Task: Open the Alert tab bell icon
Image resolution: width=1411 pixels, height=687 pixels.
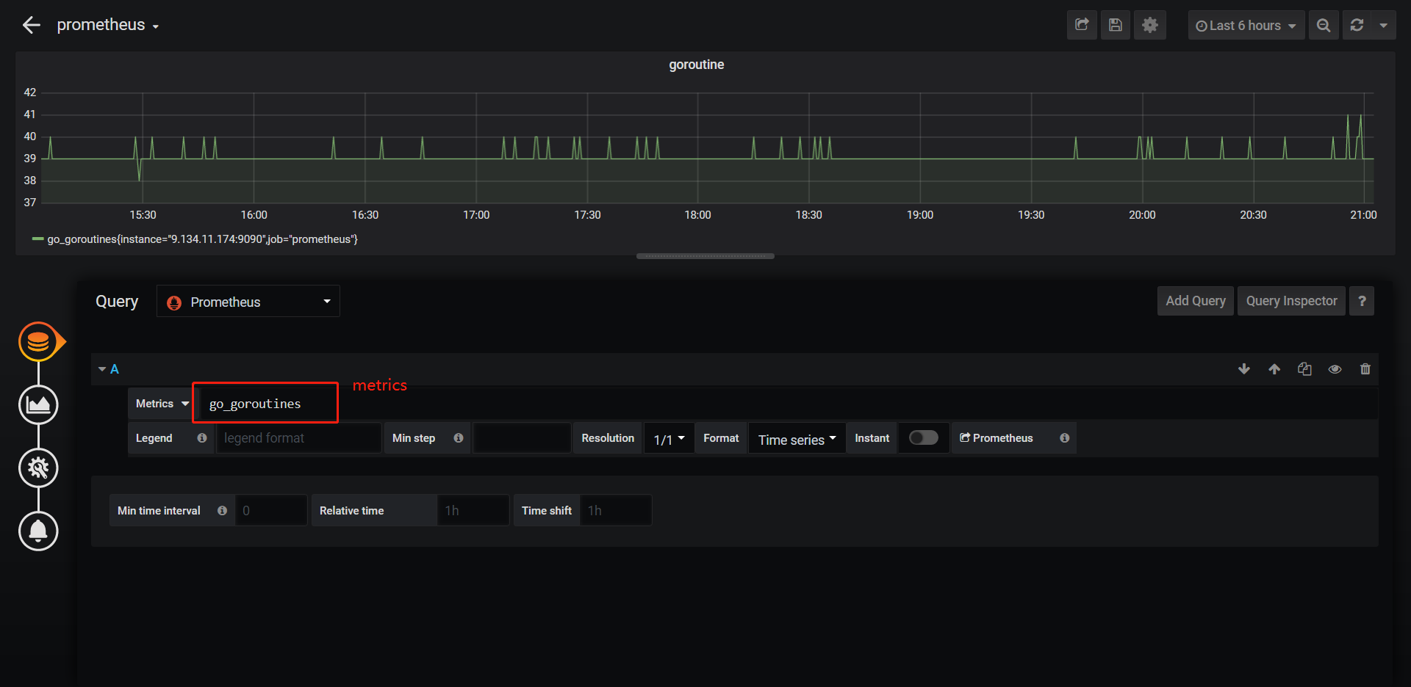Action: 38,531
